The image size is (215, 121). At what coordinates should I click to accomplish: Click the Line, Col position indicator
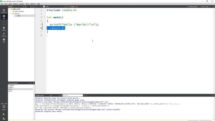point(205,6)
